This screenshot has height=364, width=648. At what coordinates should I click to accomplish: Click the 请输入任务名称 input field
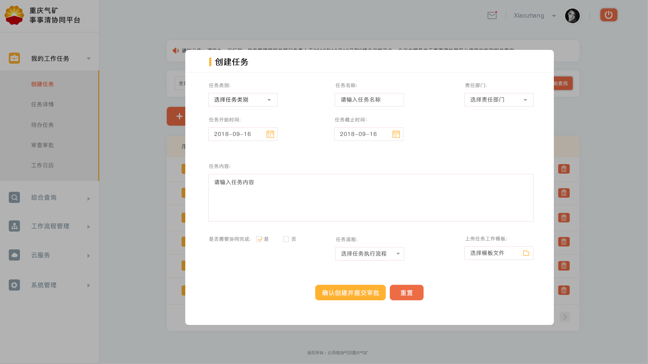(x=369, y=99)
